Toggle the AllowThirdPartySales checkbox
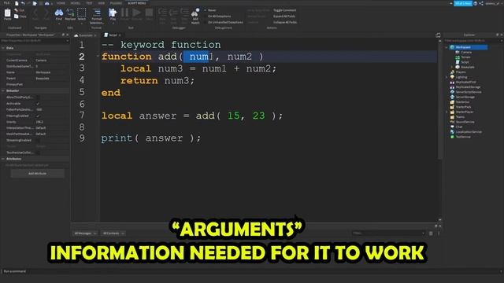504x283 pixels. [38, 97]
